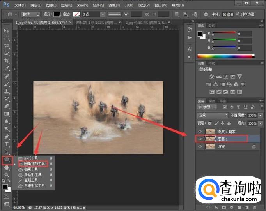Select the 图层 1 layer thumbnail

point(210,139)
